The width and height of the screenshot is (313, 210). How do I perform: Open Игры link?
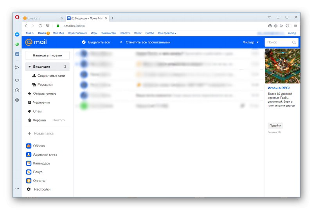point(94,33)
